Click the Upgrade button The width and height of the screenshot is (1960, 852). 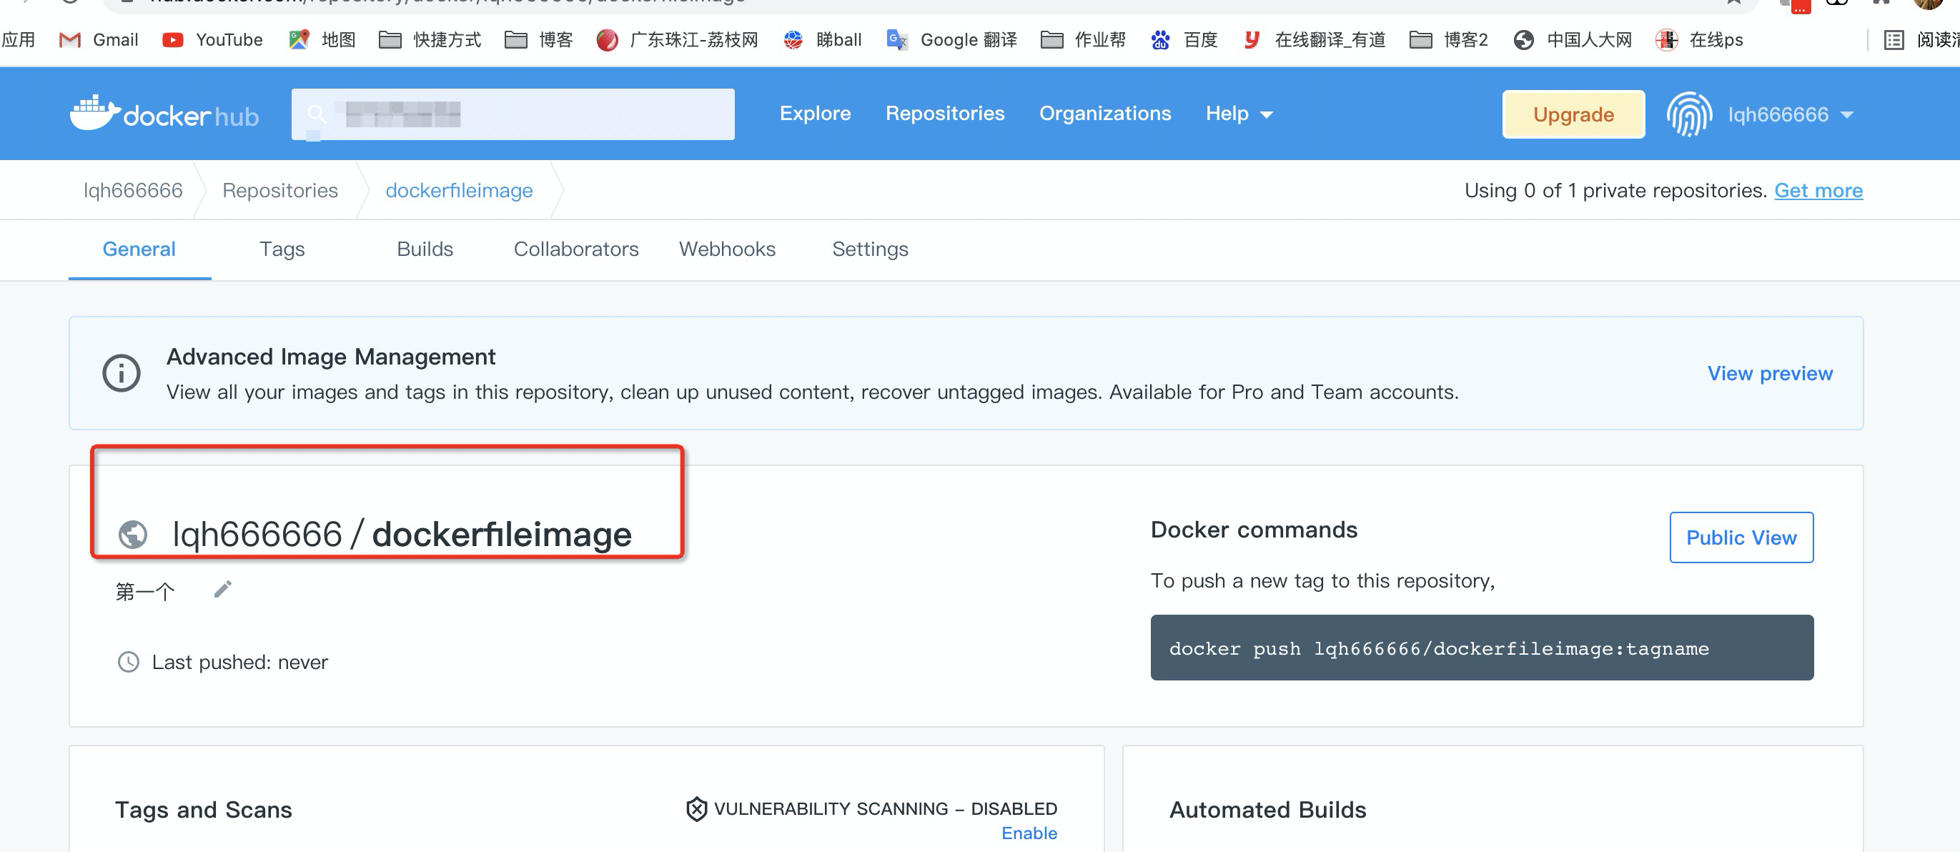pos(1573,114)
